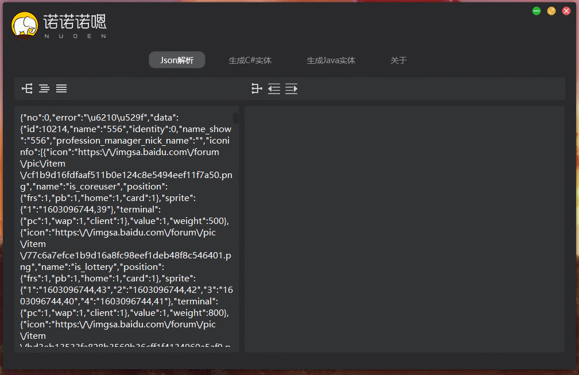
Task: Click inside the JSON input text area
Action: pos(126,230)
